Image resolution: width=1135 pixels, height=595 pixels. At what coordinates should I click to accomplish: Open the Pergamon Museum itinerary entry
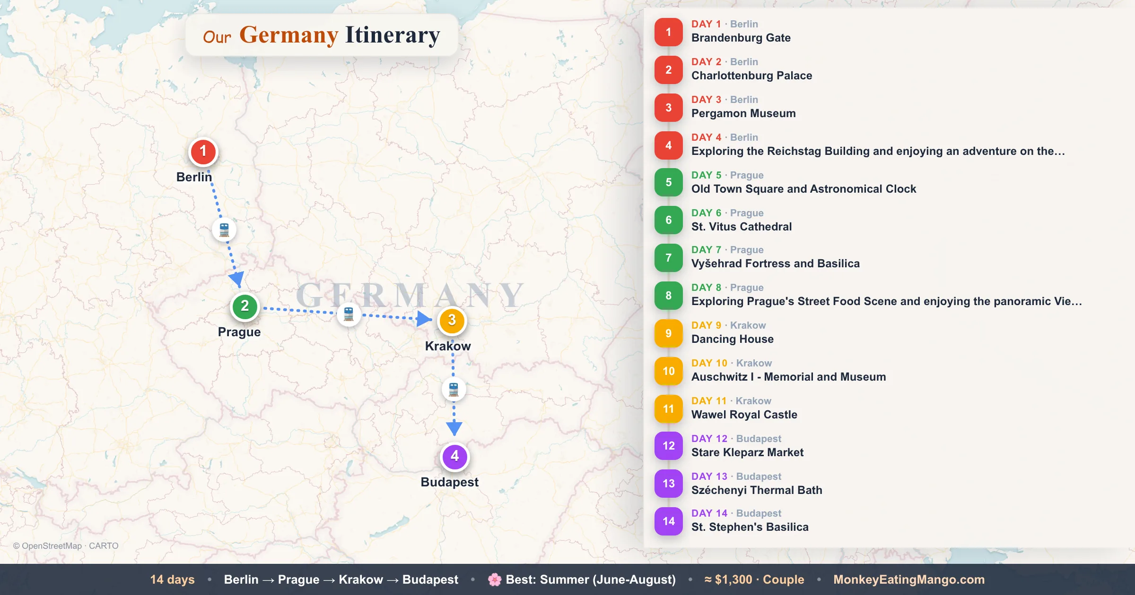click(x=743, y=114)
